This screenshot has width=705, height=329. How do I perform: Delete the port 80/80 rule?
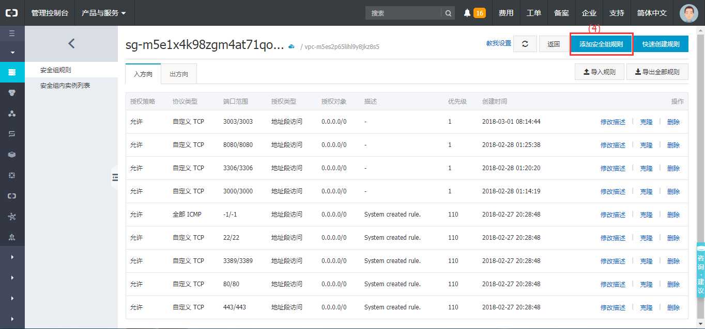673,285
